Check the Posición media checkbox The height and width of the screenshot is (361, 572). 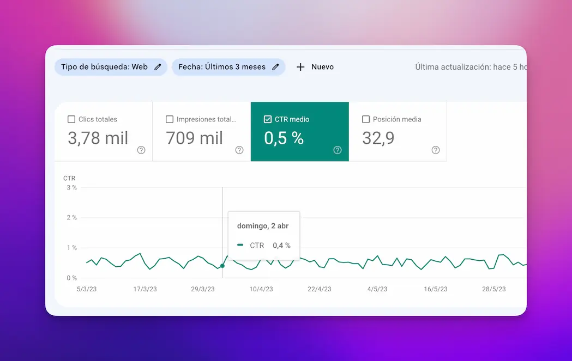[366, 119]
